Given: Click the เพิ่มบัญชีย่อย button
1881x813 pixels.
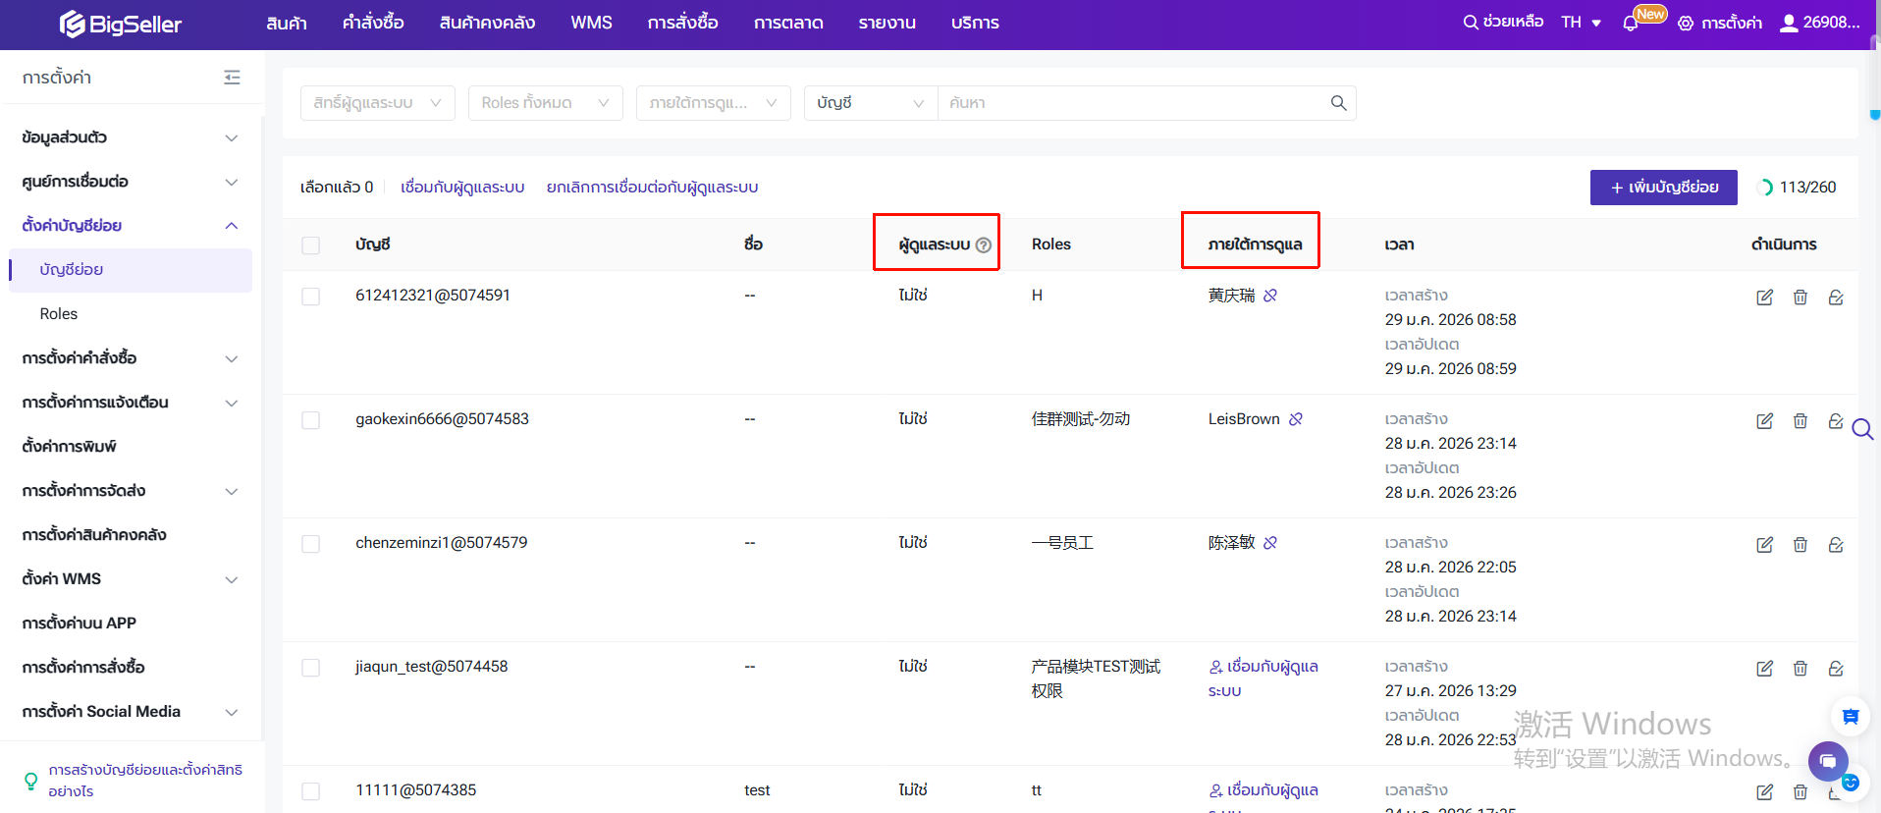Looking at the screenshot, I should [x=1663, y=188].
